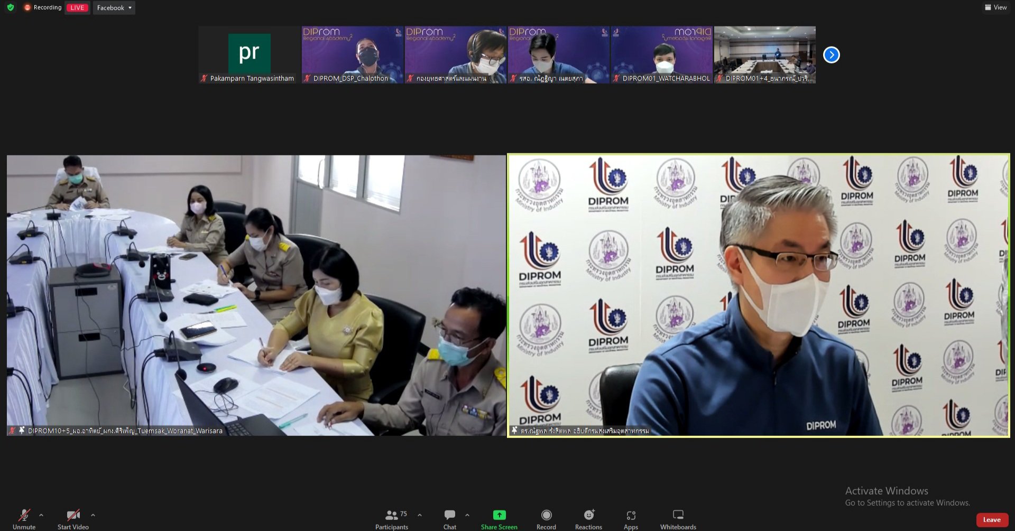The width and height of the screenshot is (1015, 531).
Task: Open the Reactions menu
Action: pos(588,519)
